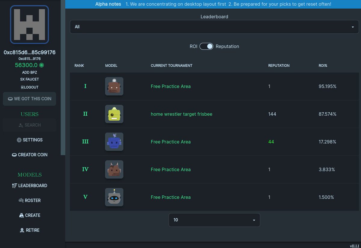Click the LOGOUT menu item
This screenshot has width=361, height=248.
click(x=29, y=87)
